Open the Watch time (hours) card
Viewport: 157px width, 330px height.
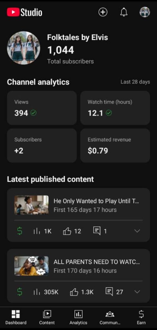pyautogui.click(x=115, y=108)
